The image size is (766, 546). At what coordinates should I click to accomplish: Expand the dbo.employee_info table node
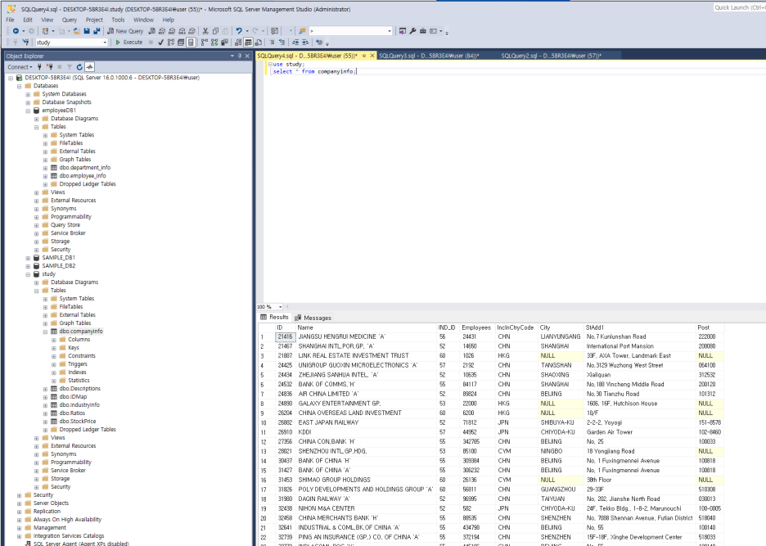point(45,176)
